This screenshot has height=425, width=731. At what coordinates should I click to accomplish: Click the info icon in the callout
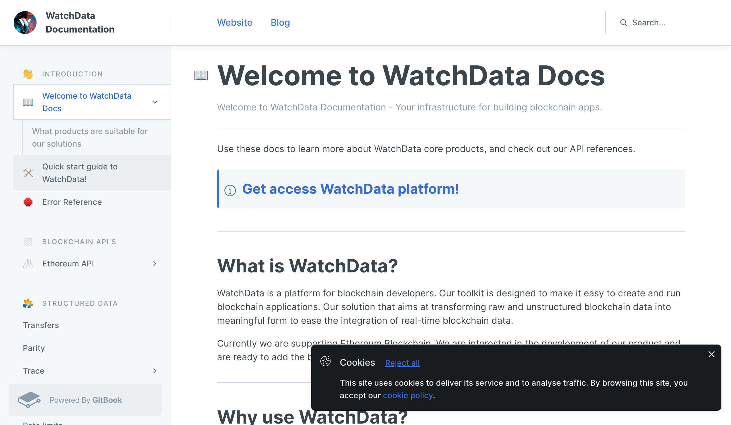tap(230, 190)
